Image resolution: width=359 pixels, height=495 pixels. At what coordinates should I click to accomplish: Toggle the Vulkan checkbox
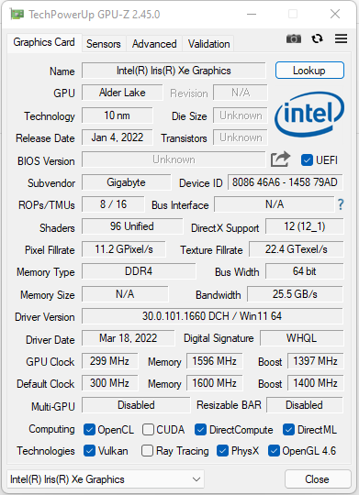(89, 451)
